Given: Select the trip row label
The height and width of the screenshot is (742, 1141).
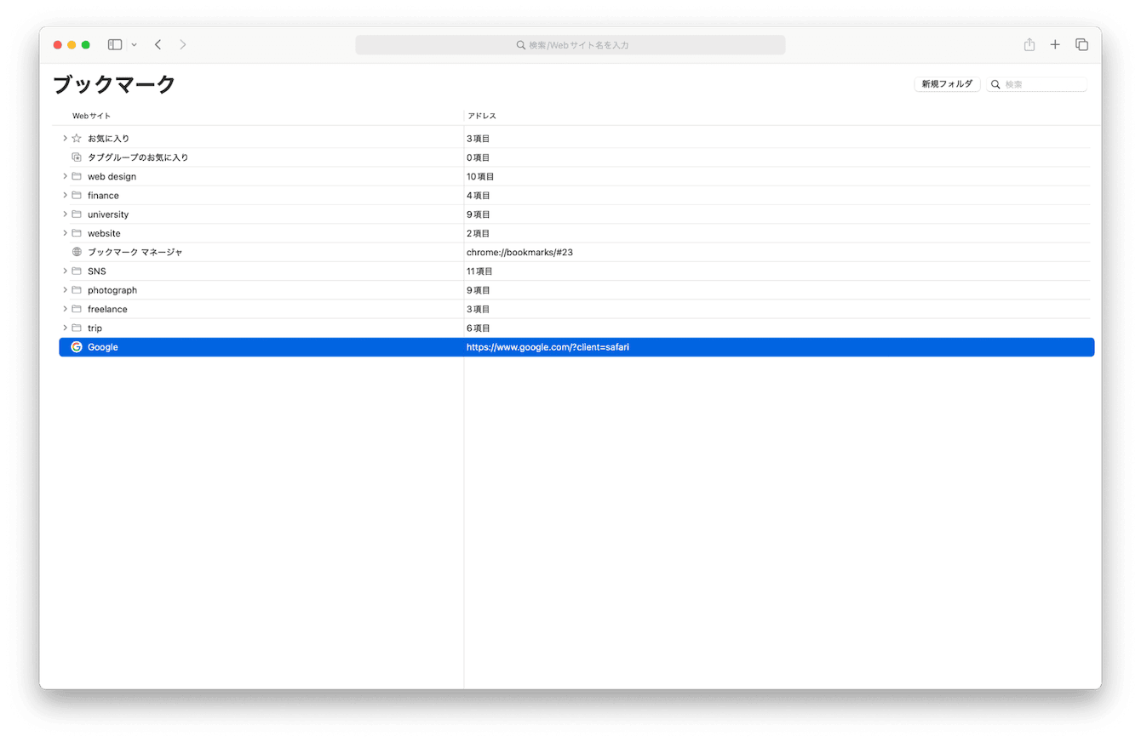Looking at the screenshot, I should [x=95, y=328].
